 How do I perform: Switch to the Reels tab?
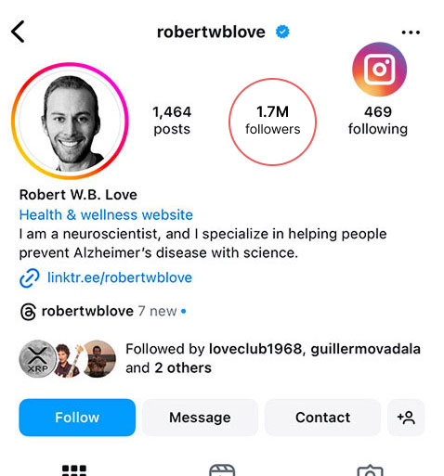point(222,470)
